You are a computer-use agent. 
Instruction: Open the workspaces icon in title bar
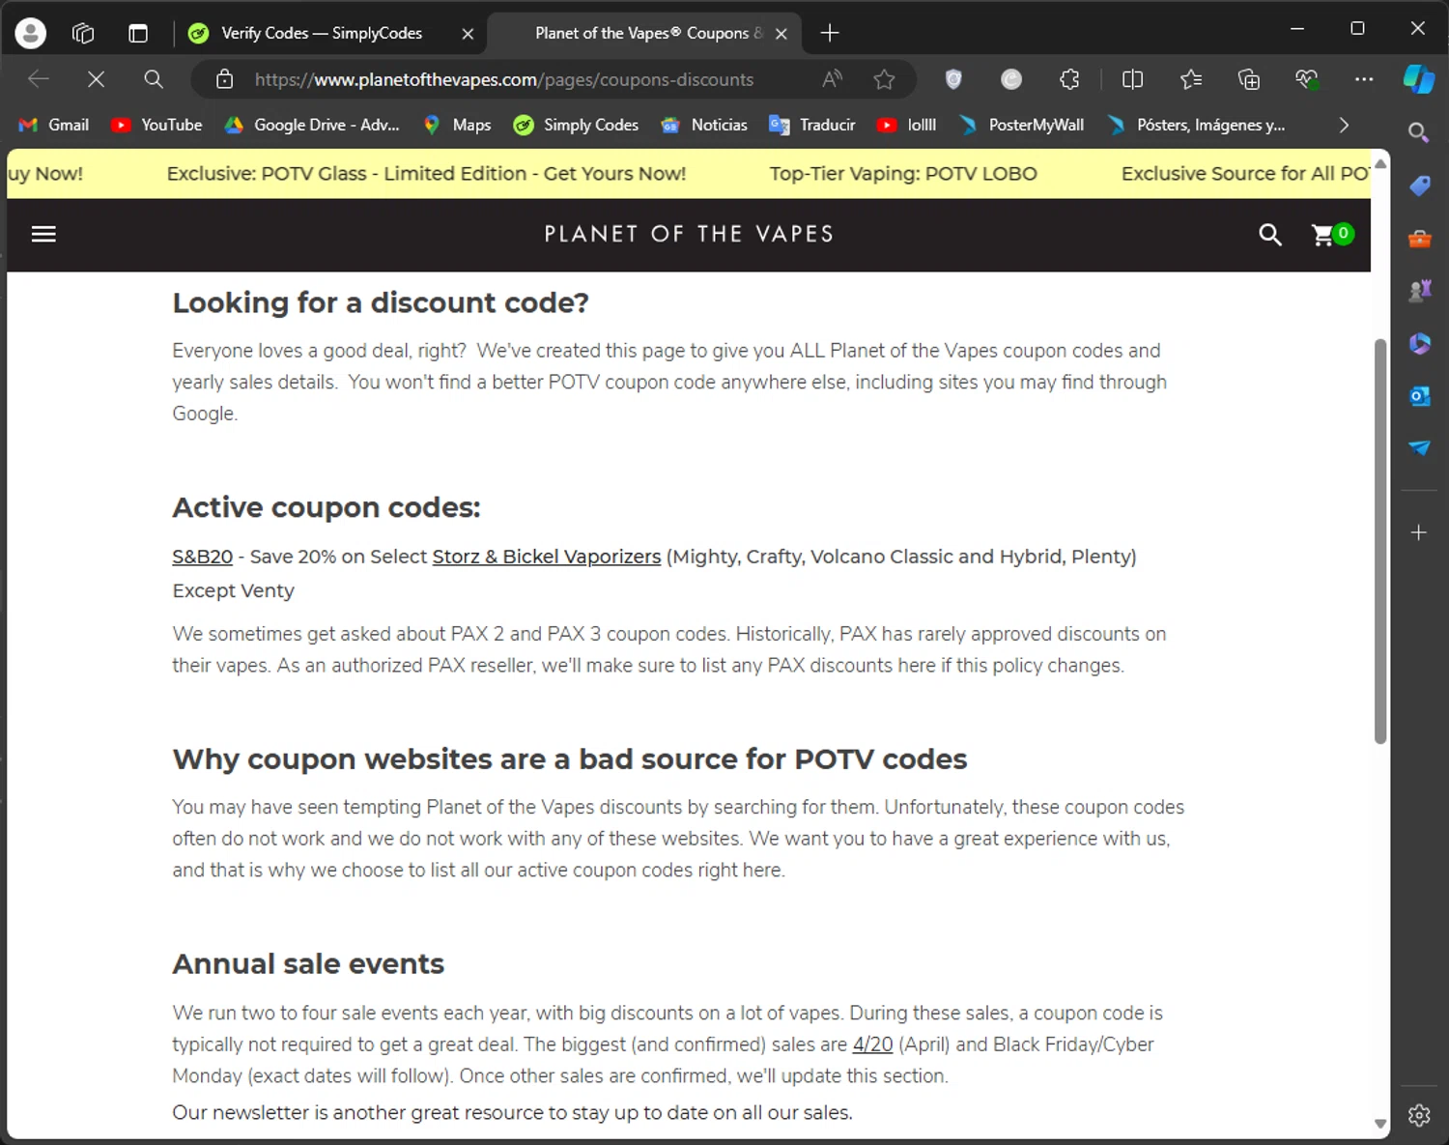(x=83, y=33)
